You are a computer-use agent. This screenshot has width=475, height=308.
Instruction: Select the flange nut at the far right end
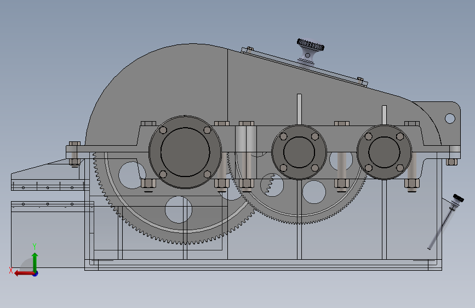pos(451,162)
